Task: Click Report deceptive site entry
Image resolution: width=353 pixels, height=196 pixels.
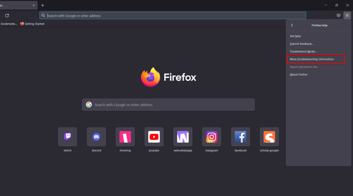Action: pyautogui.click(x=318, y=67)
